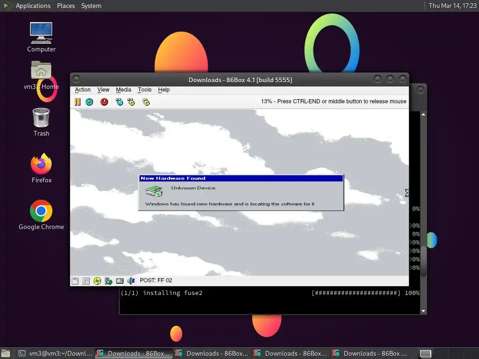Open the Applications menu in top panel
The image size is (479, 359).
(33, 6)
